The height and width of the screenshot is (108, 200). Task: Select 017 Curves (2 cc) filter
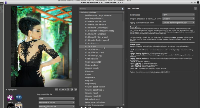[93, 49]
